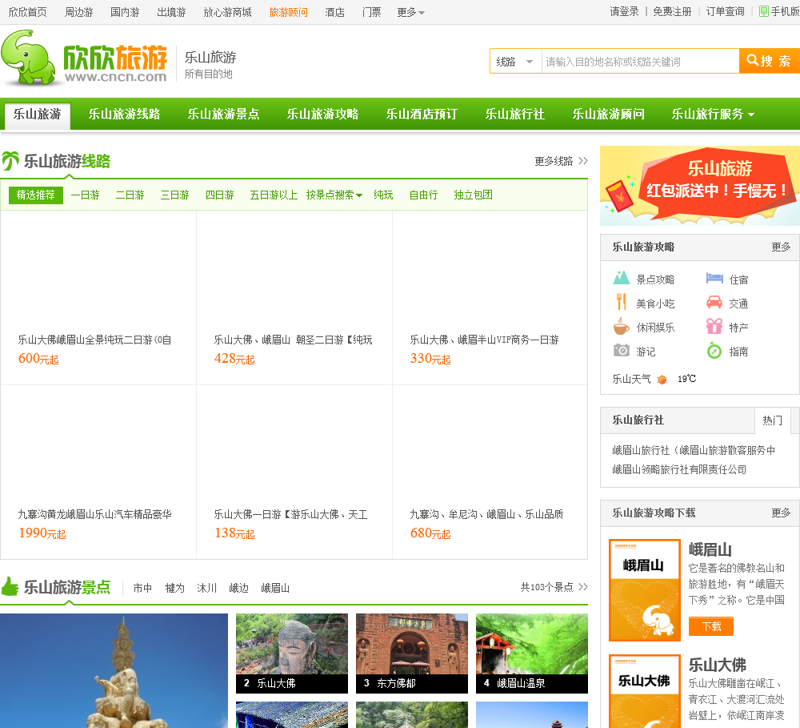The width and height of the screenshot is (800, 728).
Task: Click the palm tree icon by 乐山旅游线路
Action: pos(10,161)
